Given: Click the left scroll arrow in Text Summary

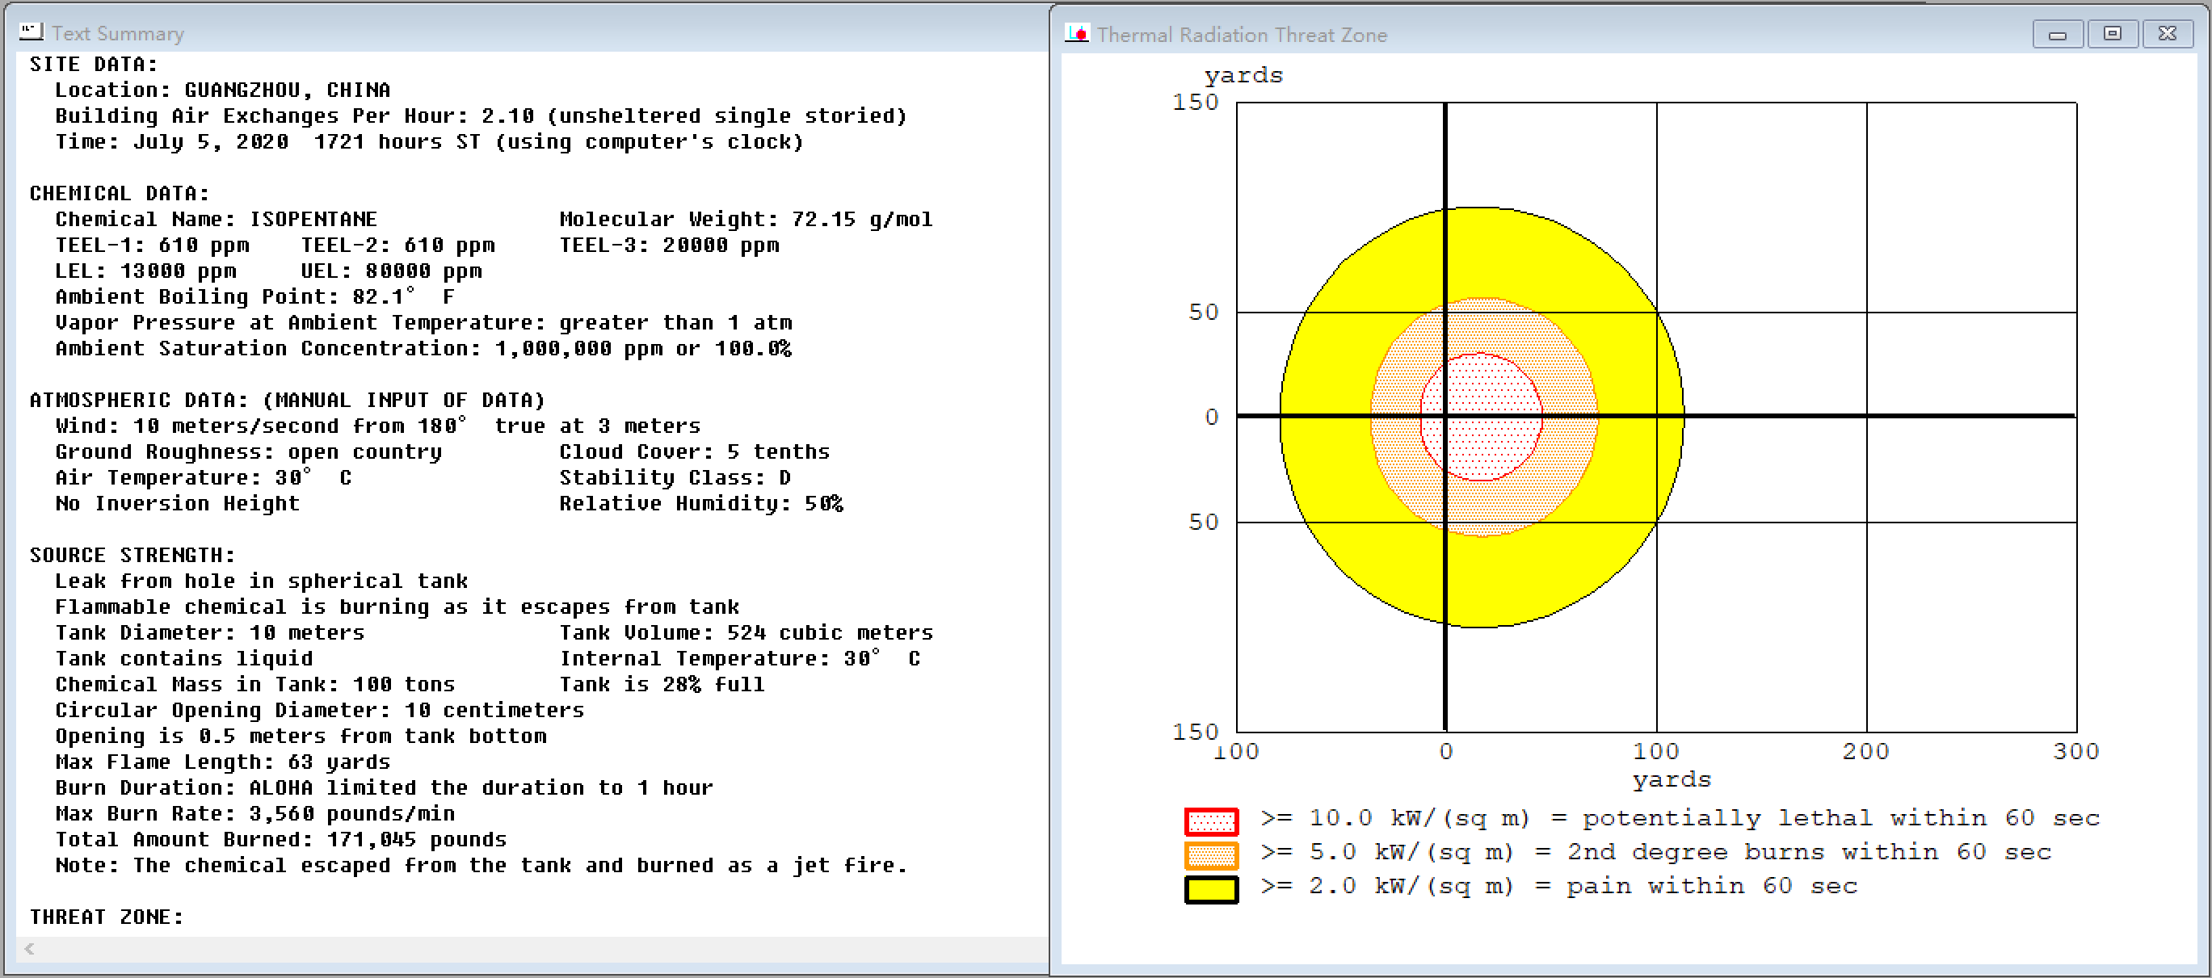Looking at the screenshot, I should click(x=29, y=948).
